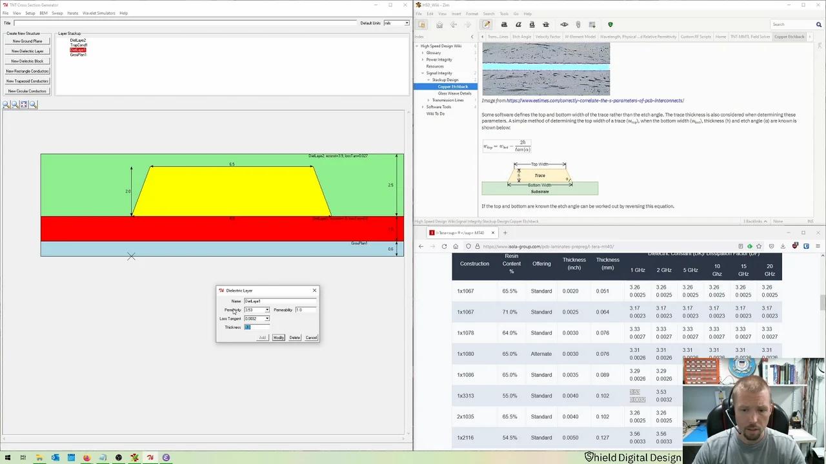Go to Zim home page icon
The height and width of the screenshot is (464, 826).
(439, 24)
